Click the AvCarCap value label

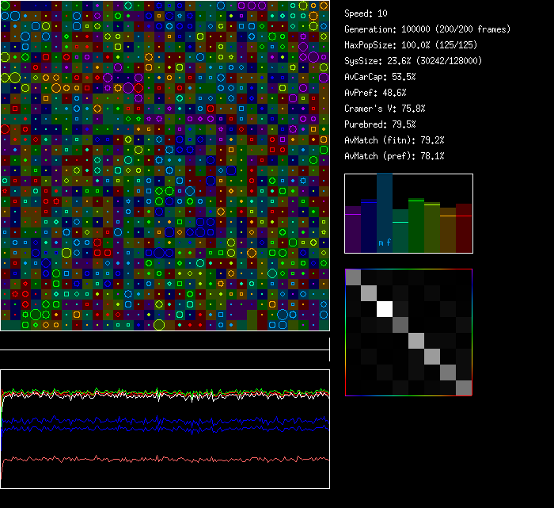[380, 77]
